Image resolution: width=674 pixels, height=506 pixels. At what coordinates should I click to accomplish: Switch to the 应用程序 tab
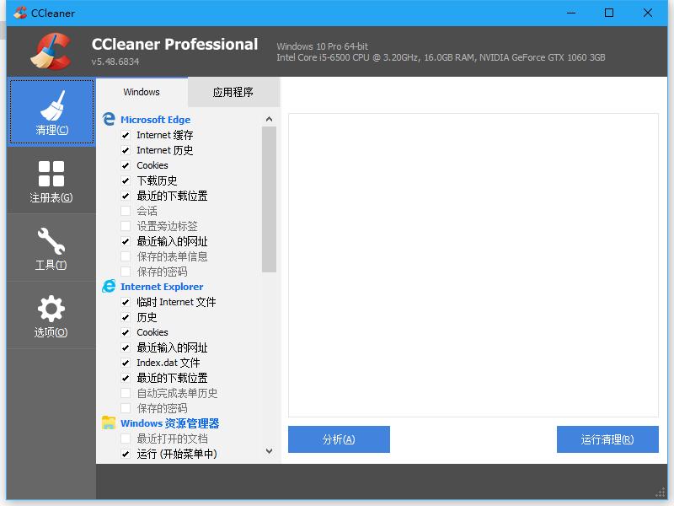pyautogui.click(x=232, y=90)
